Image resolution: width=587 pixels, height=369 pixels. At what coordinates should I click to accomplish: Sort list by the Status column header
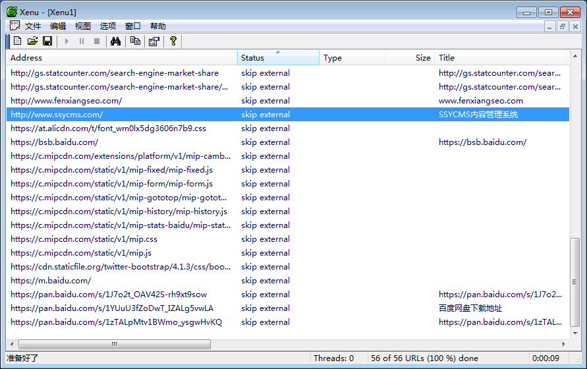pyautogui.click(x=277, y=58)
